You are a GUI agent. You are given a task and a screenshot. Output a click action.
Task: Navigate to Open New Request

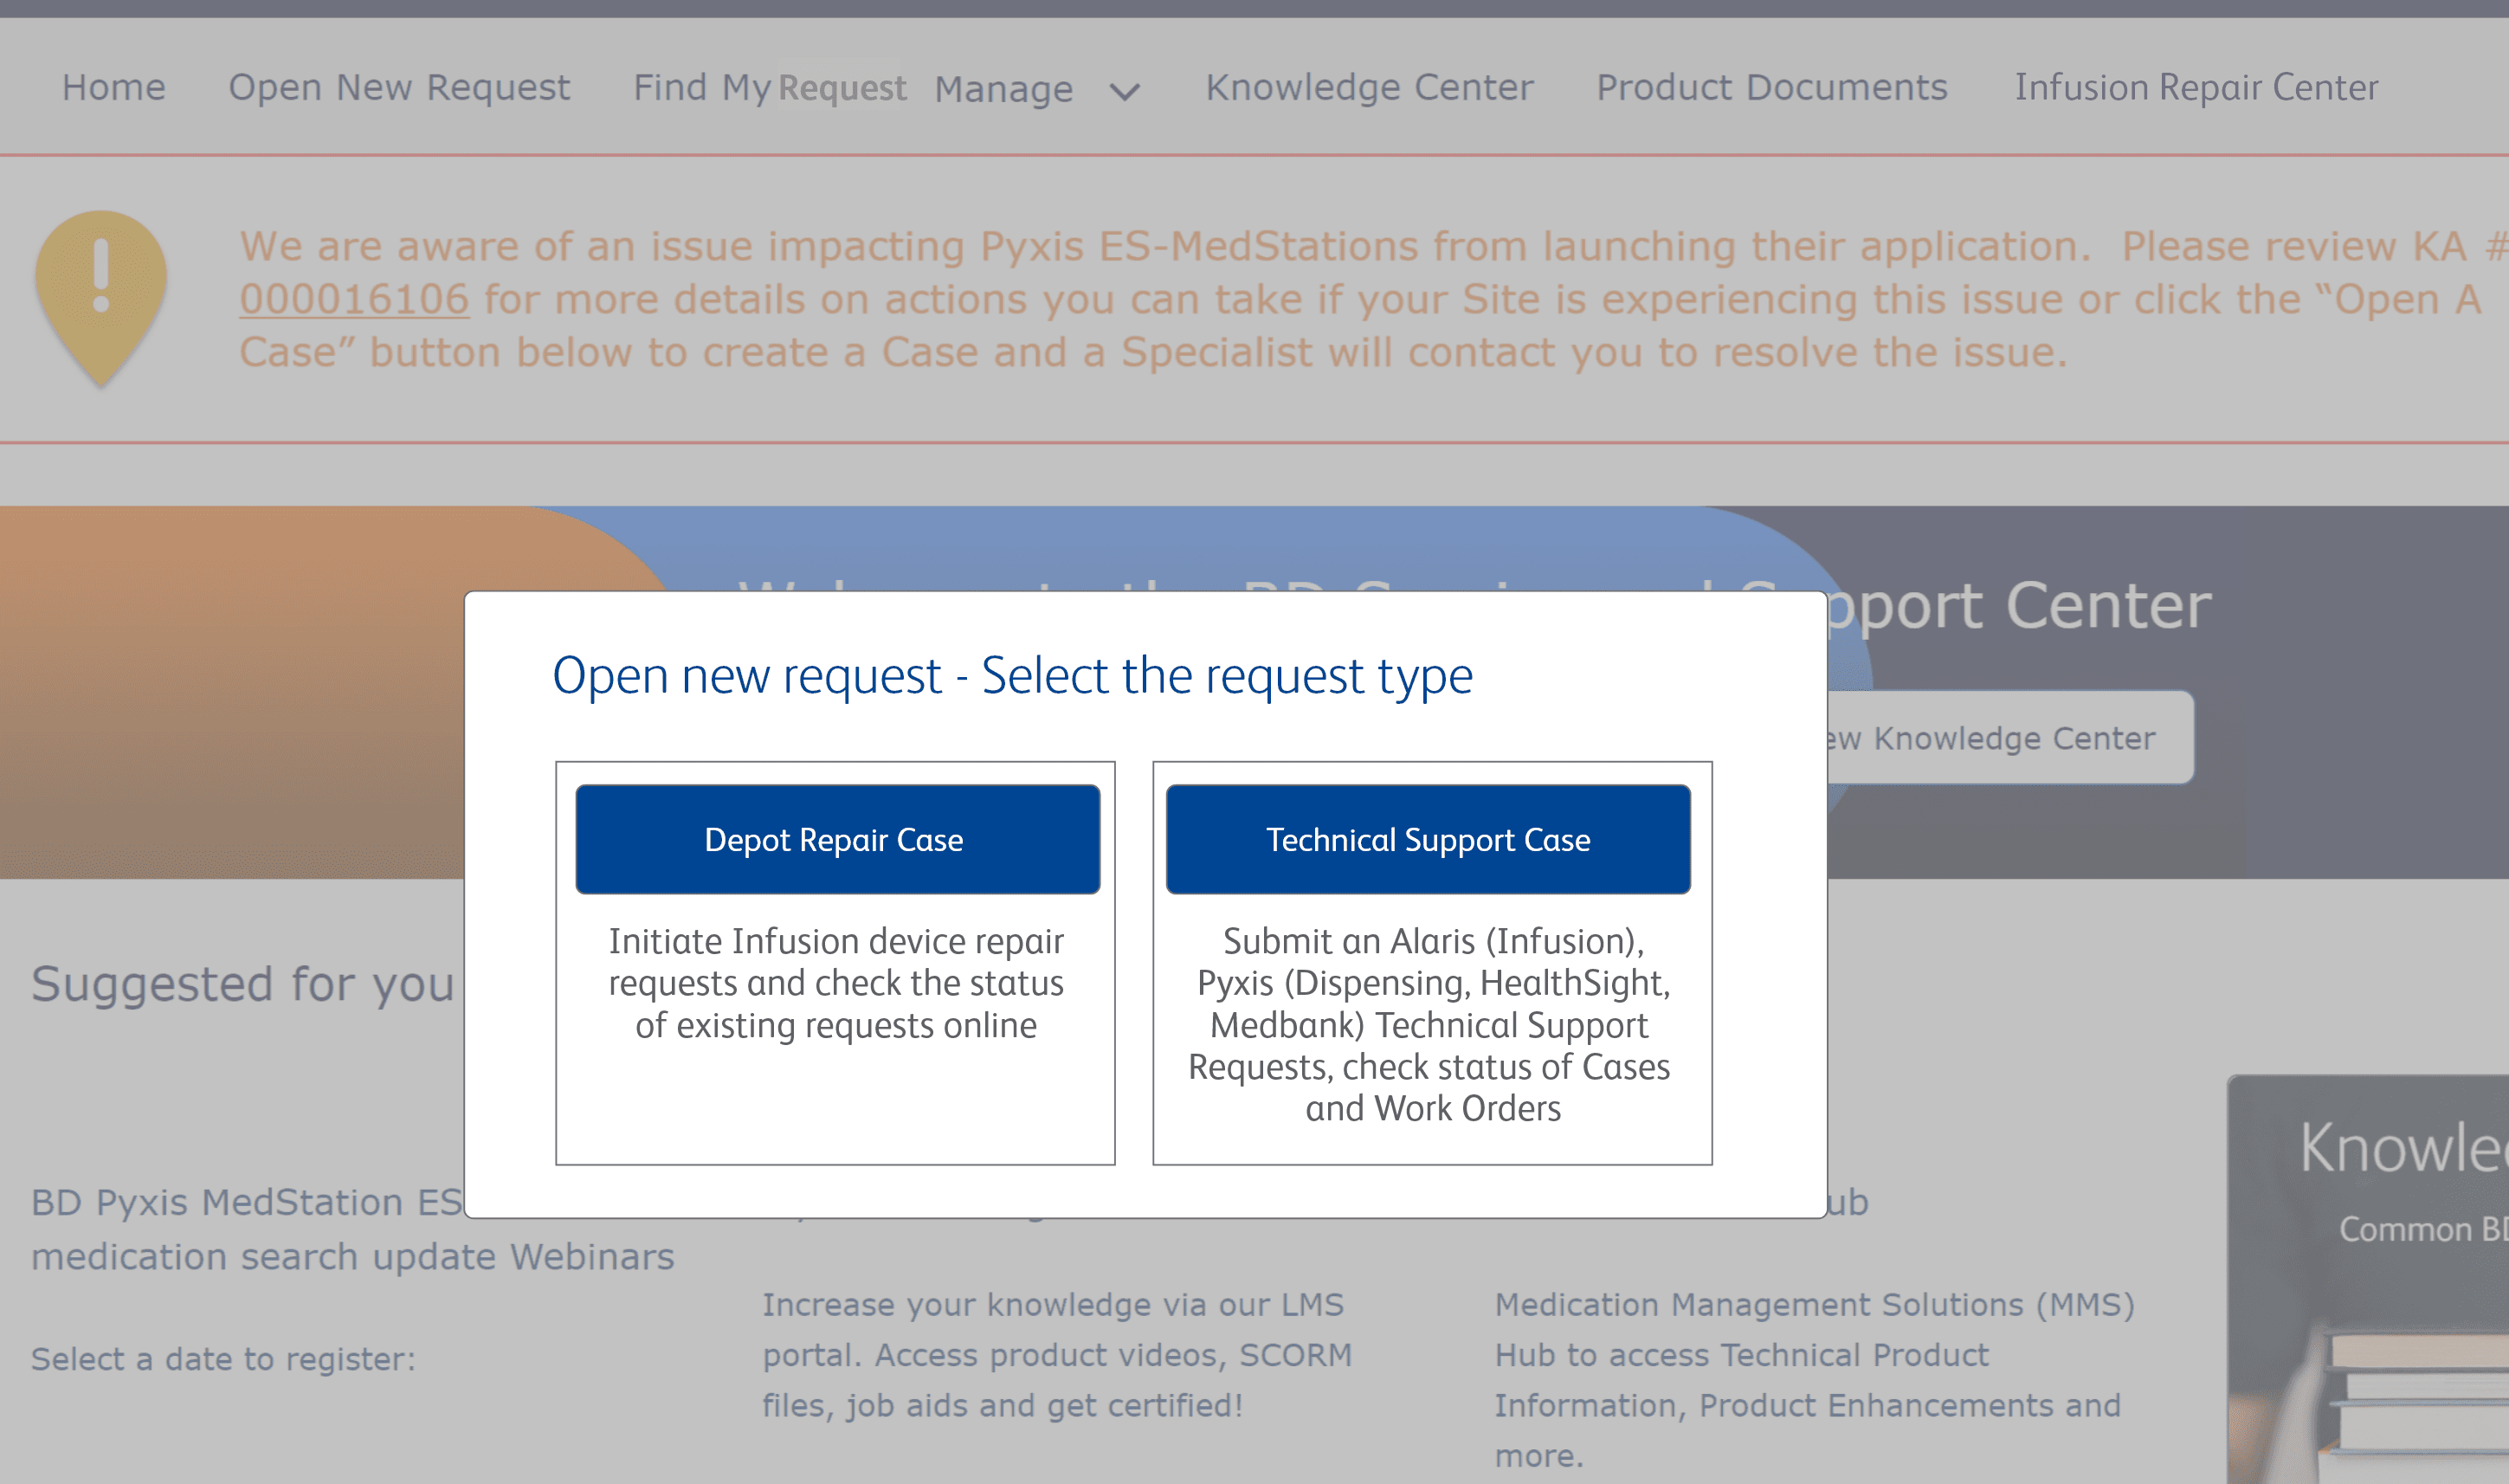[x=399, y=88]
